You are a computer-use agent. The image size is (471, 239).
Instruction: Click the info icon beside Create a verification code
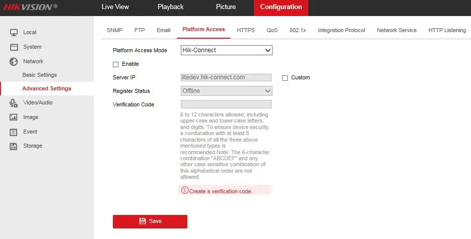185,190
